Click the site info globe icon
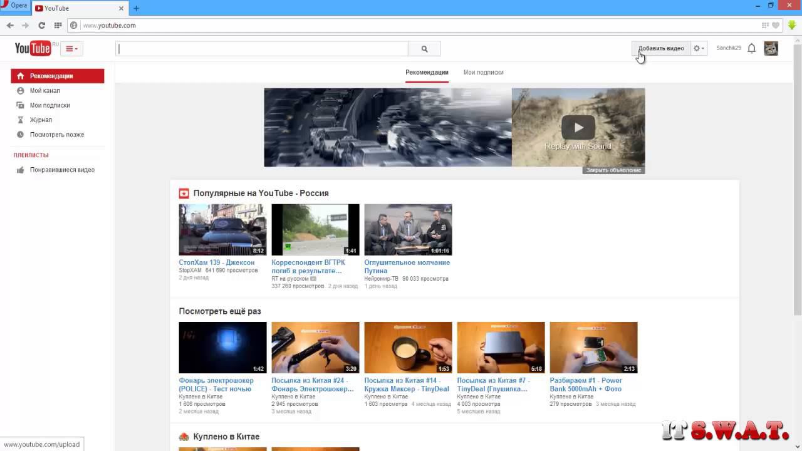The height and width of the screenshot is (451, 802). point(73,26)
